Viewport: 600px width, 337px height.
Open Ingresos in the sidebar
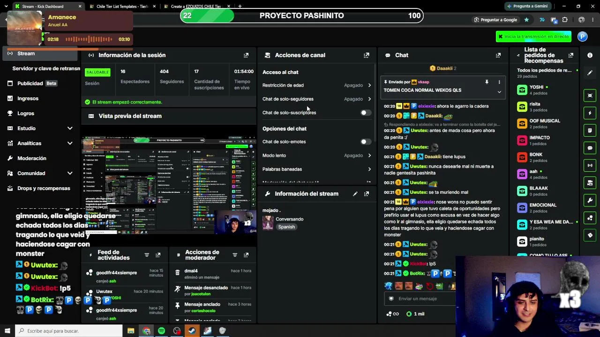tap(40, 98)
